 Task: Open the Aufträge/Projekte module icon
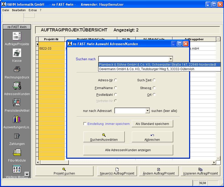click(x=17, y=36)
